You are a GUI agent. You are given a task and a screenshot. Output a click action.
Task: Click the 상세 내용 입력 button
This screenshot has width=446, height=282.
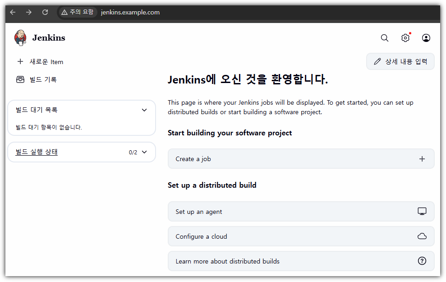(400, 61)
